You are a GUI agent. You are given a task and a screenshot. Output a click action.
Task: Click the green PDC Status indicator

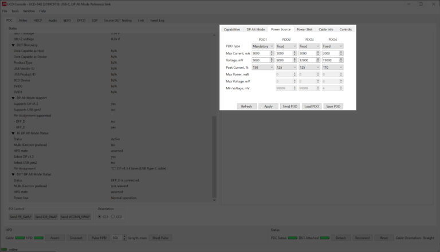tap(292, 237)
